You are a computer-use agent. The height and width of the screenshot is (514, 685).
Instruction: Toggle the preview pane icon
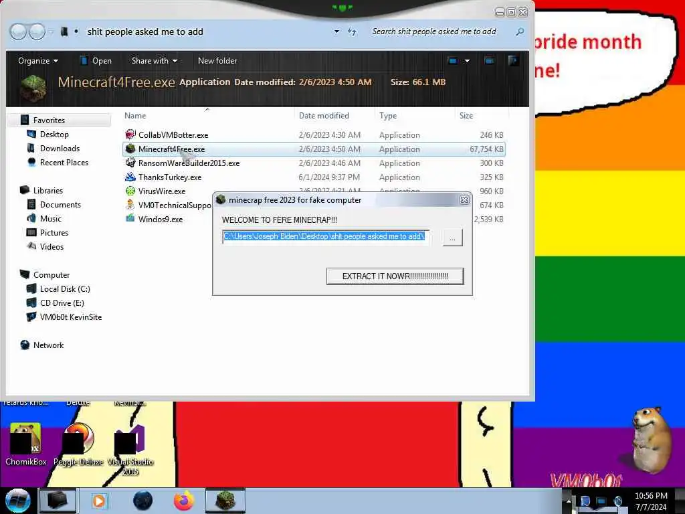click(x=489, y=61)
